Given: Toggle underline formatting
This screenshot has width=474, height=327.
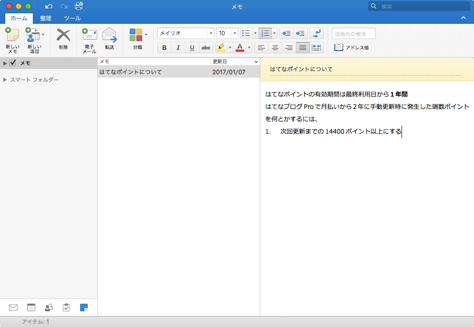Looking at the screenshot, I should click(192, 48).
